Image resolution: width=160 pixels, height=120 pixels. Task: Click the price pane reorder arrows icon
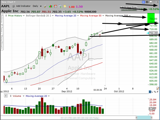6,16
